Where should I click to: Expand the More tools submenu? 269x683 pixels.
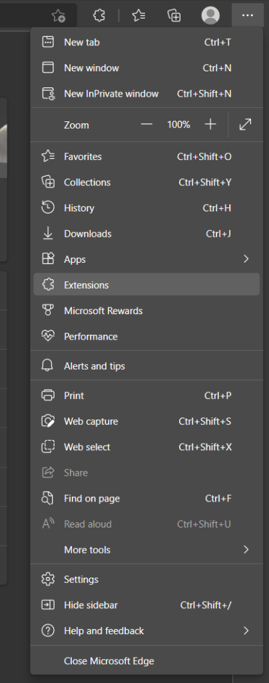click(x=146, y=550)
